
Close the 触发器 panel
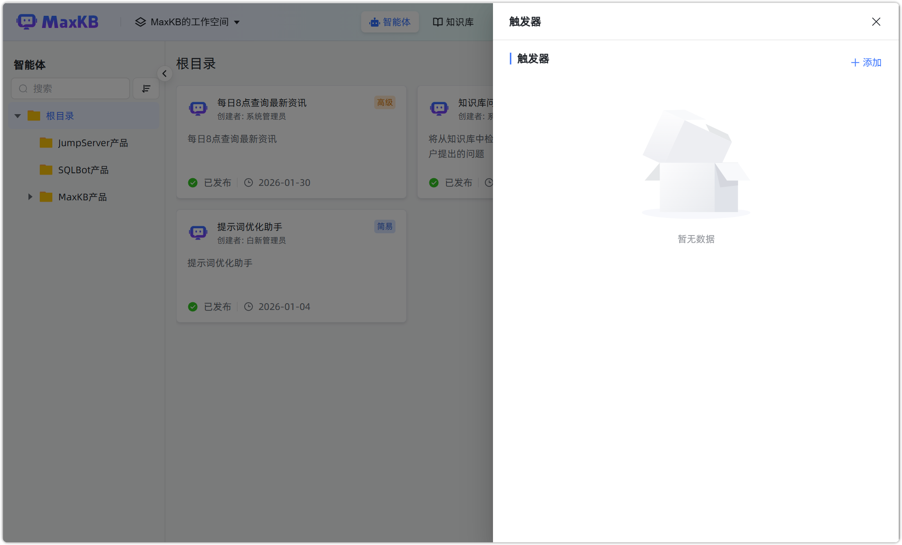(x=876, y=22)
